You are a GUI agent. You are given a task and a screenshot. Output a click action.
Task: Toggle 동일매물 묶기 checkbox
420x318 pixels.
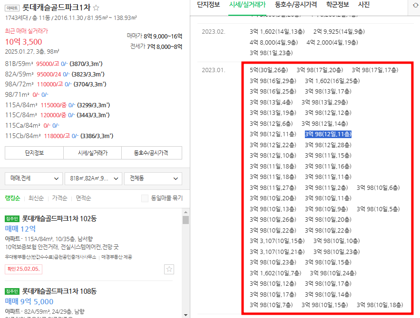[x=145, y=198]
